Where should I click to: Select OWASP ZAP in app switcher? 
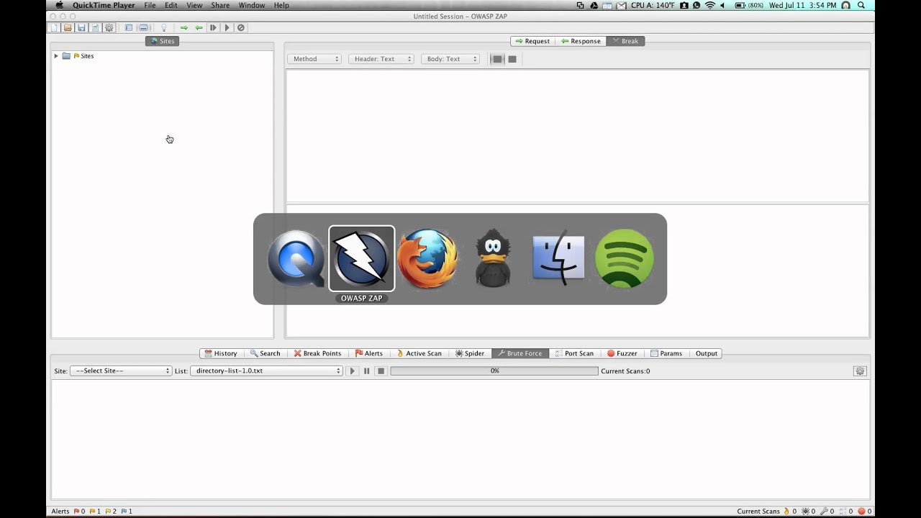coord(361,259)
